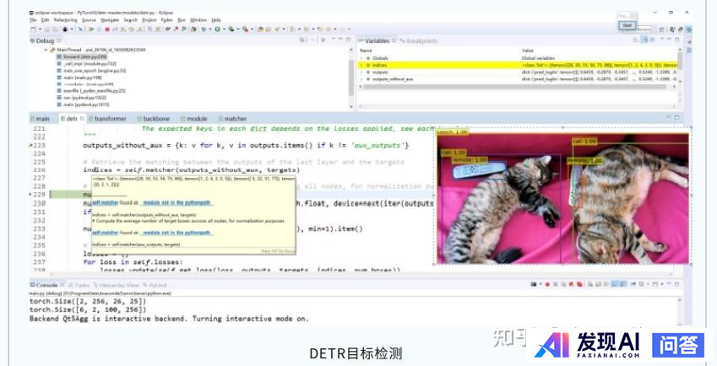
Task: Maximize the Variables view panel
Action: [676, 40]
